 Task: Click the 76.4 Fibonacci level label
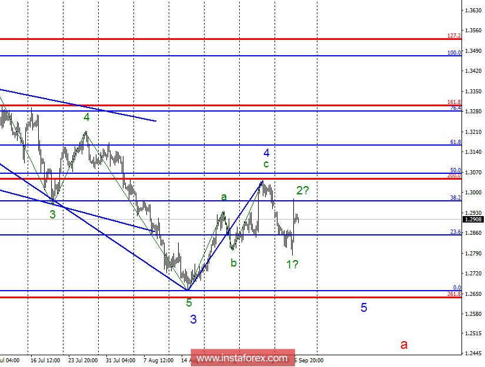point(455,108)
